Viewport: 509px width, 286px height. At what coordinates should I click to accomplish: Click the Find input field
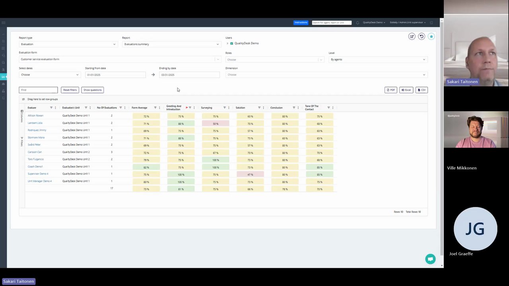click(38, 90)
